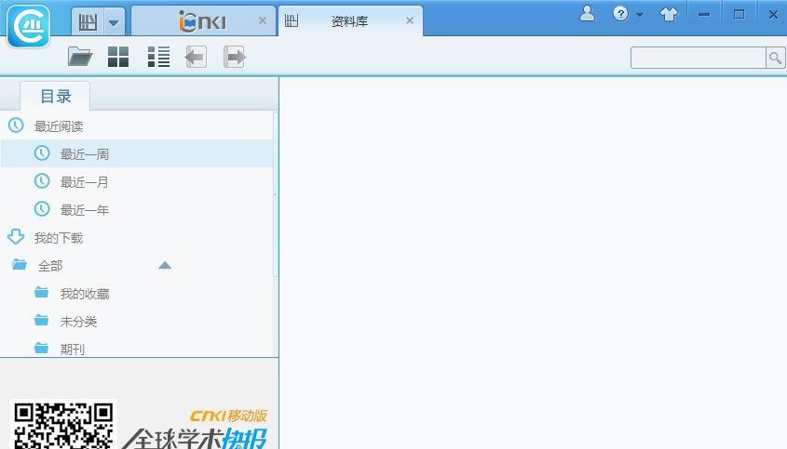Image resolution: width=787 pixels, height=449 pixels.
Task: Expand the help dropdown arrow
Action: 640,15
